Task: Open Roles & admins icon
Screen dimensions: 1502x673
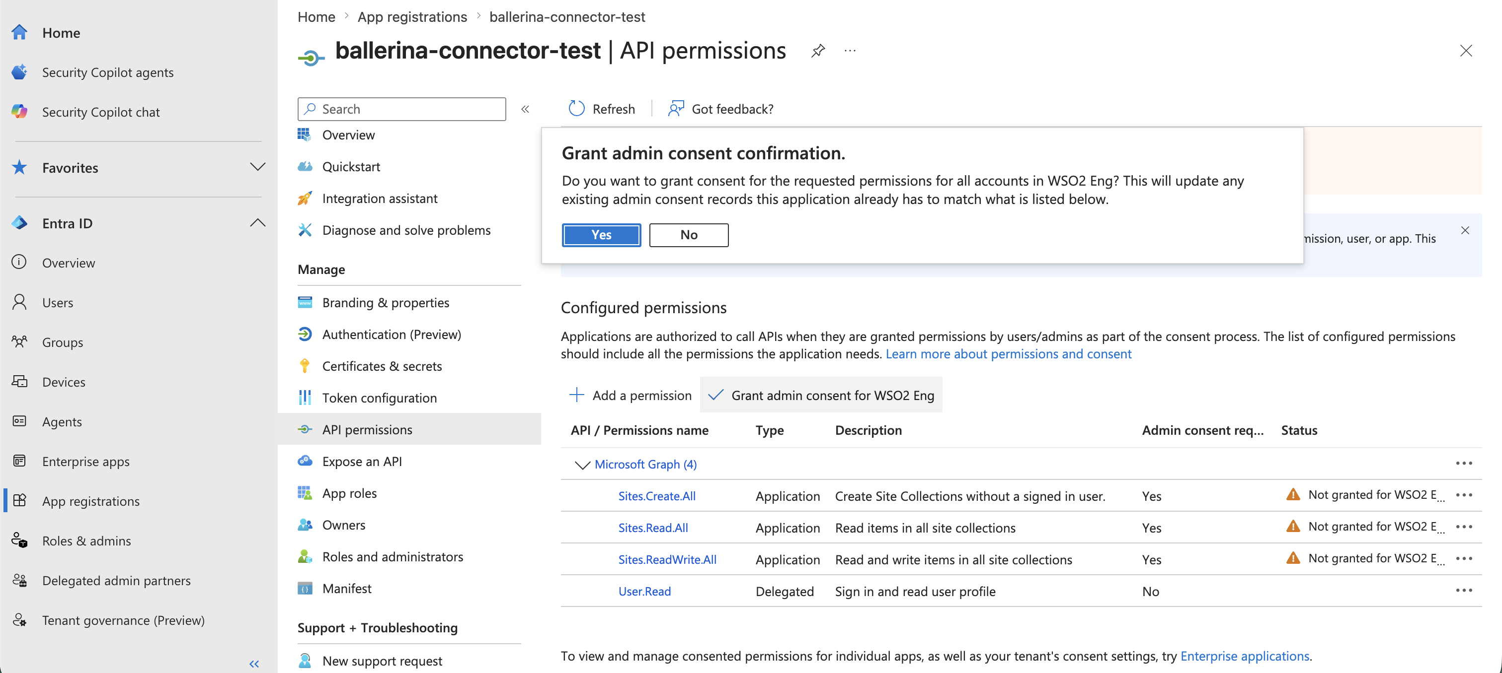Action: point(19,540)
